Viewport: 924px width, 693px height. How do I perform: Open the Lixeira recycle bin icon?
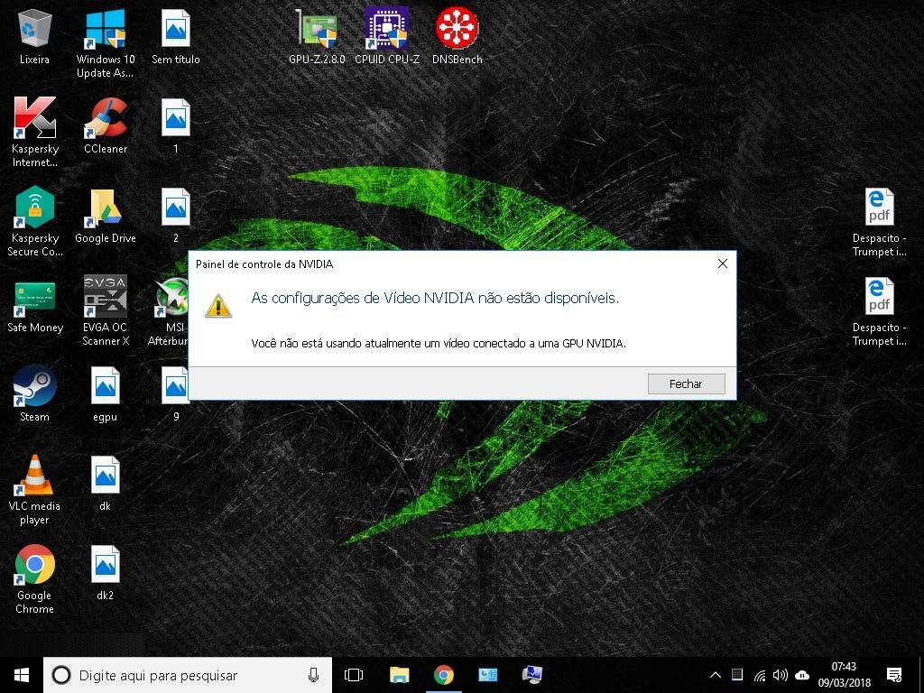click(x=35, y=36)
